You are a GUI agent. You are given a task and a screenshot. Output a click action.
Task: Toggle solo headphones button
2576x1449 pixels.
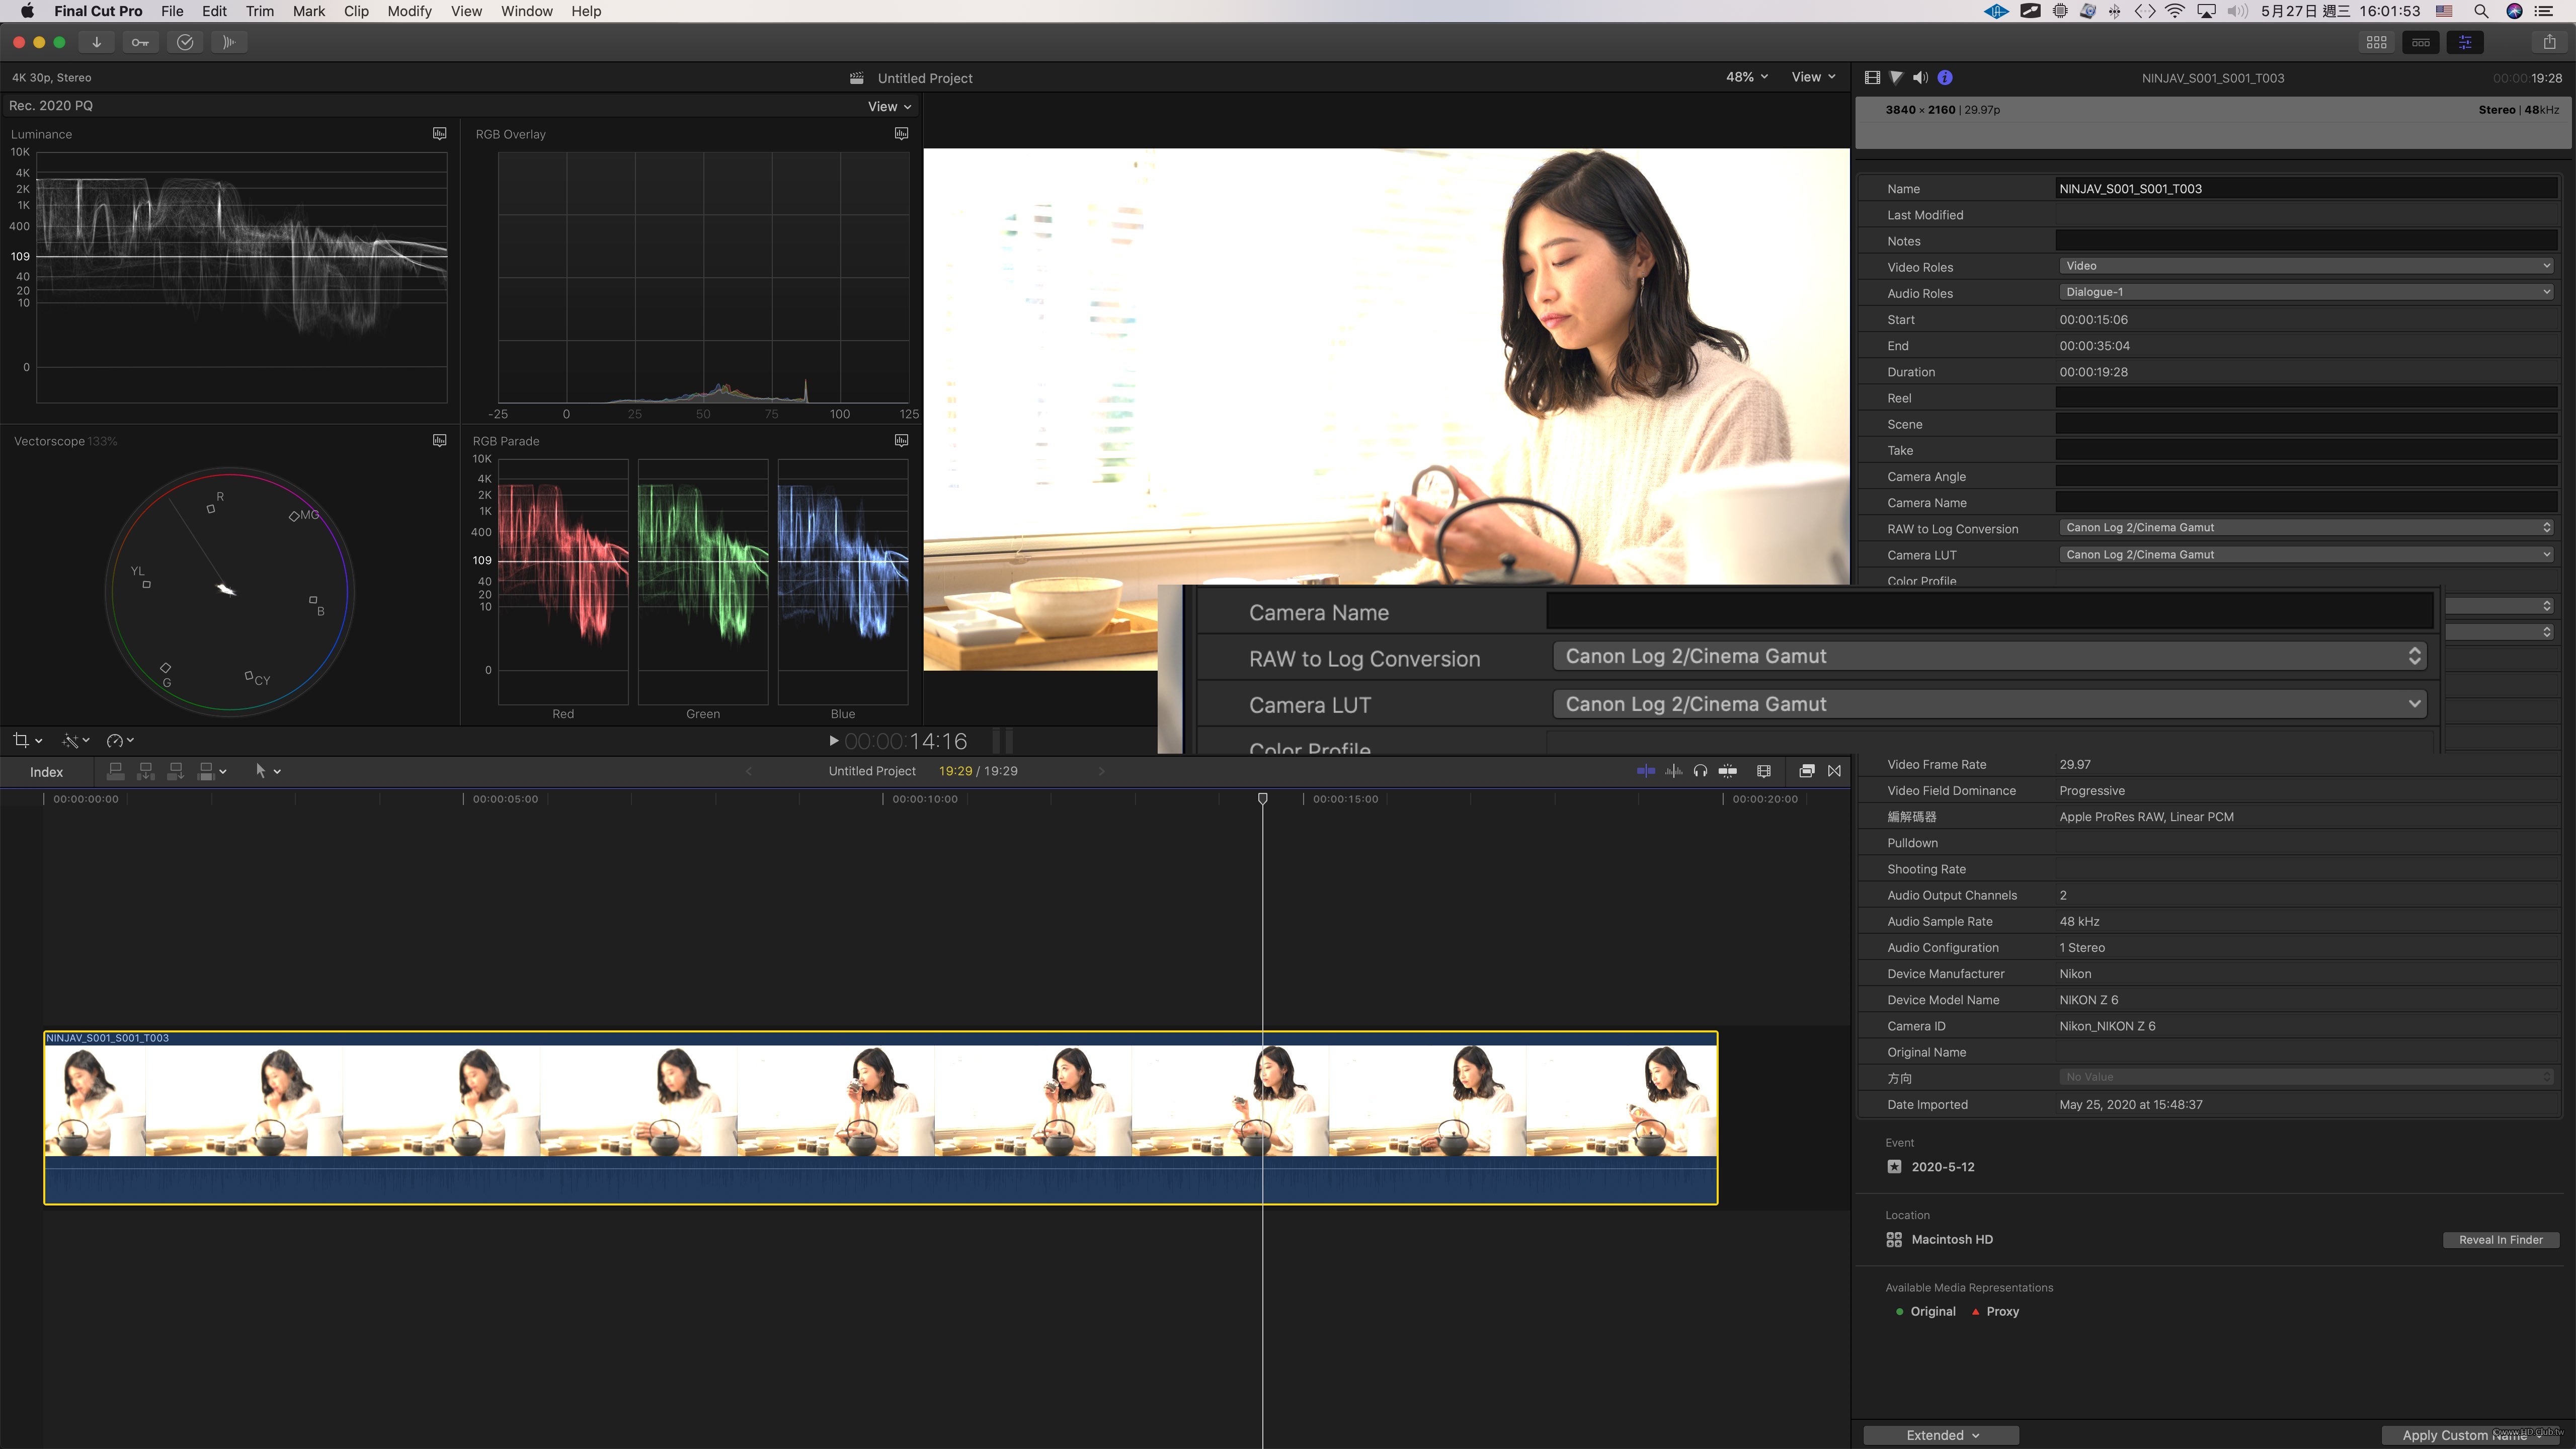pos(1700,771)
